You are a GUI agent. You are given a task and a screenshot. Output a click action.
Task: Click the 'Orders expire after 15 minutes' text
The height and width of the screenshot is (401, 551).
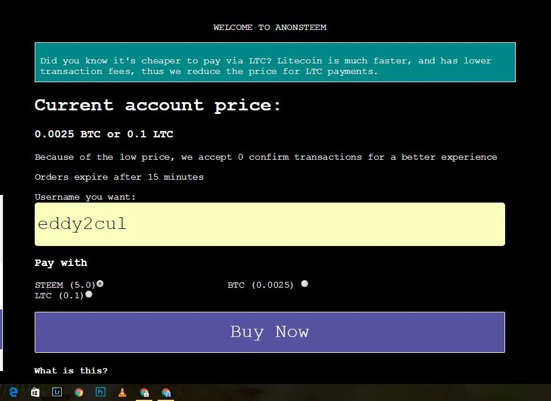(119, 177)
